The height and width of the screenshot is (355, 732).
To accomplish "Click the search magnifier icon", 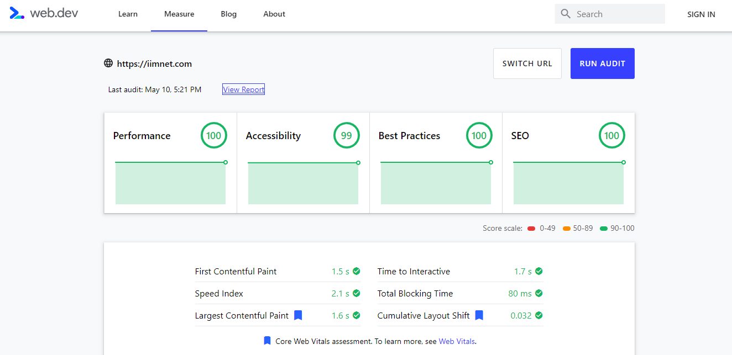I will pos(565,14).
